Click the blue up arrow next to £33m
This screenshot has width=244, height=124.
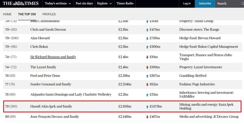tap(147, 95)
